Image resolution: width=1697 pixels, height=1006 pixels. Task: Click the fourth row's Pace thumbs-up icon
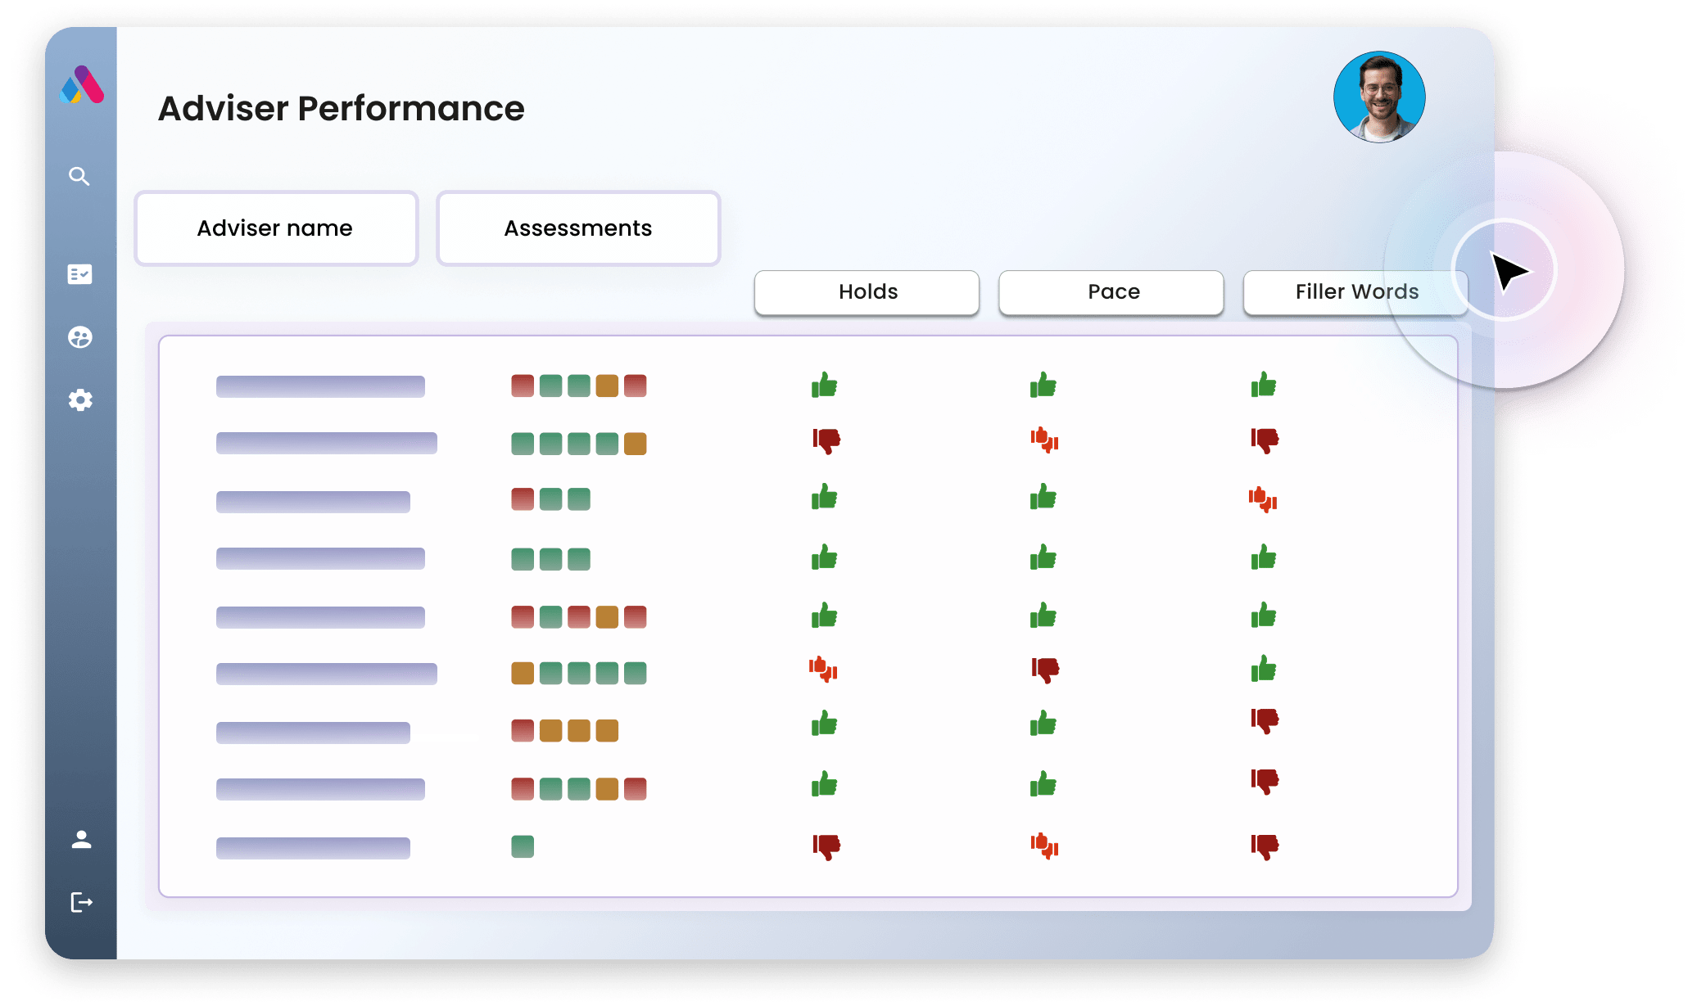click(1043, 557)
